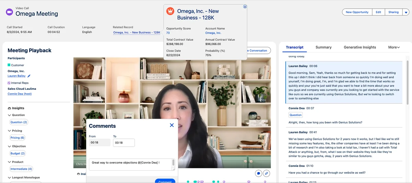Click Opportunity Score 73 link

(x=168, y=33)
